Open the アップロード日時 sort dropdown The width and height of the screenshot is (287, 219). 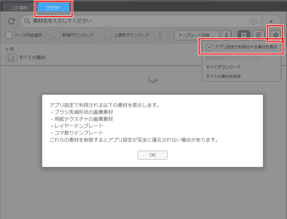[196, 35]
